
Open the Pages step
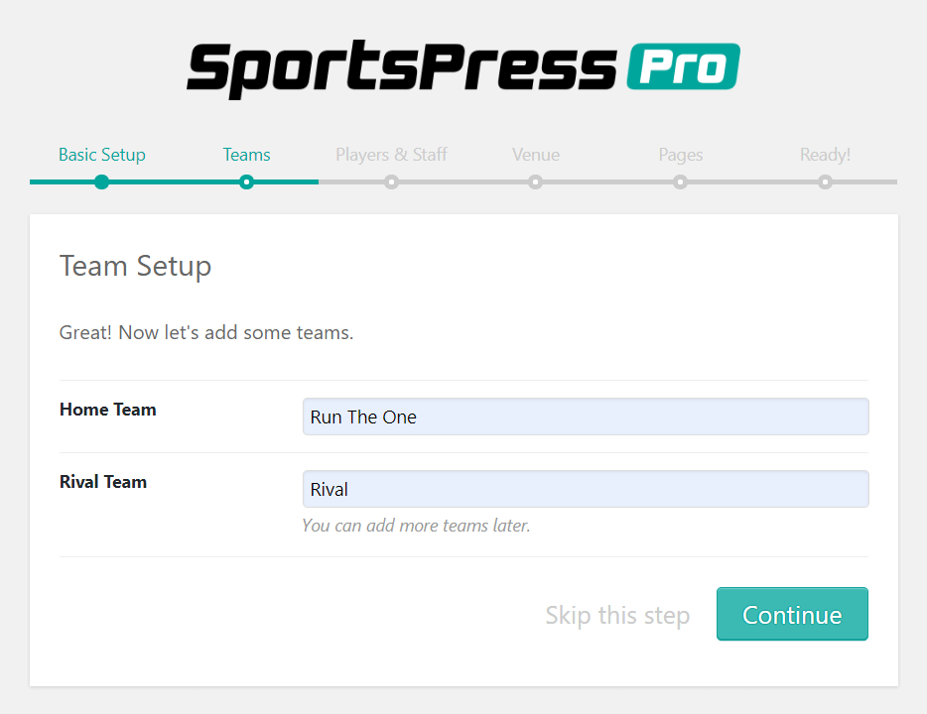681,155
